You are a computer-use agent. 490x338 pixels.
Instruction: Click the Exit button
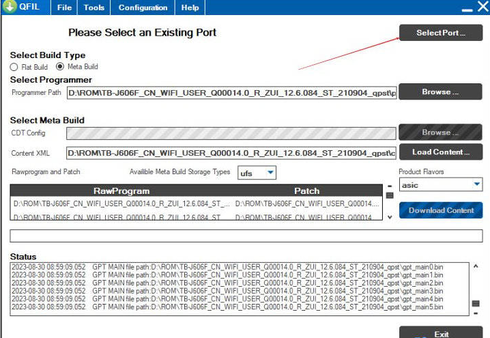pyautogui.click(x=441, y=333)
